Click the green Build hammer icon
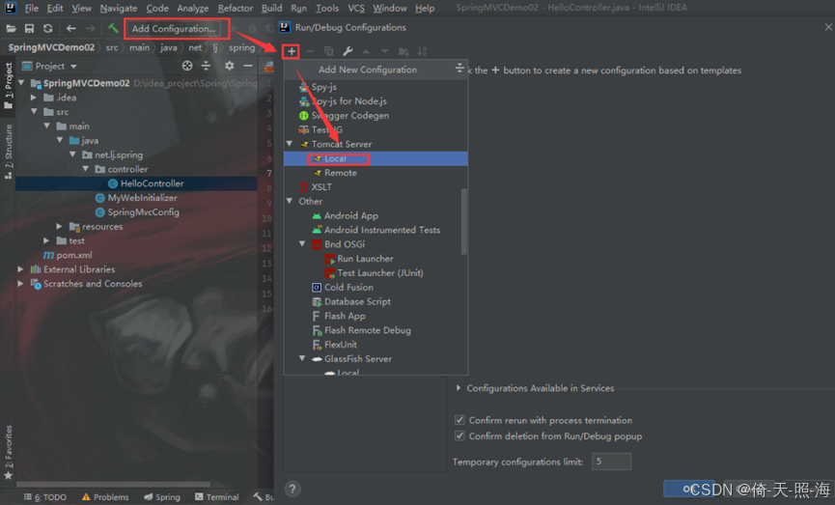The image size is (835, 505). point(113,28)
